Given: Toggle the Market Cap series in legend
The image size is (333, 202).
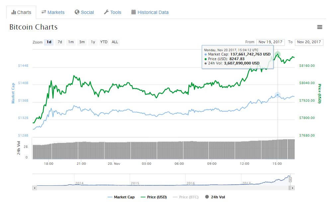Looking at the screenshot, I should [x=121, y=197].
